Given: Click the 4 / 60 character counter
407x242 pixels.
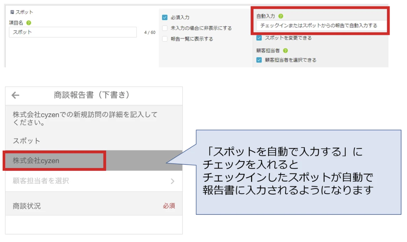Looking at the screenshot, I should click(150, 32).
